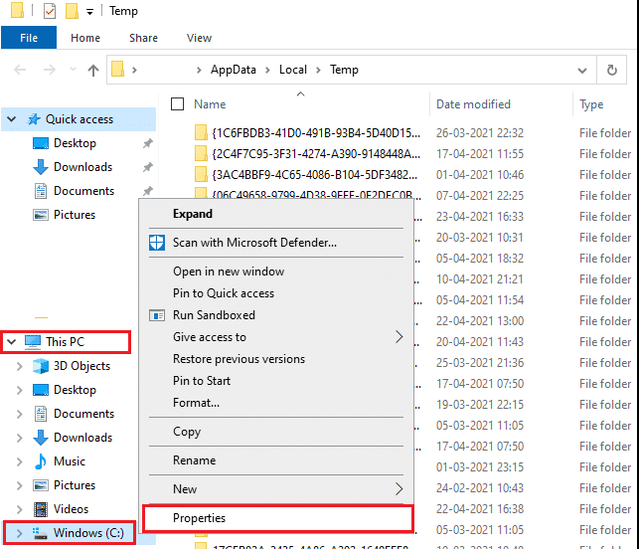
Task: Click the up-arrow parent folder button
Action: 93,71
